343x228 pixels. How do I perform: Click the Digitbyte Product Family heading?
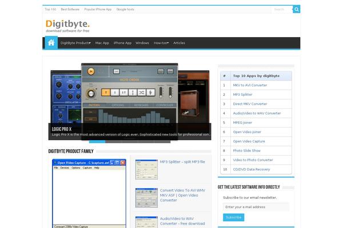tap(71, 152)
